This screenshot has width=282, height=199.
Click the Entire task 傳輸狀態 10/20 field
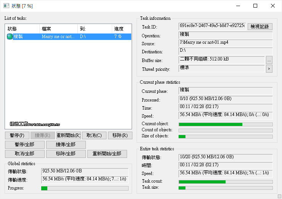pos(226,158)
